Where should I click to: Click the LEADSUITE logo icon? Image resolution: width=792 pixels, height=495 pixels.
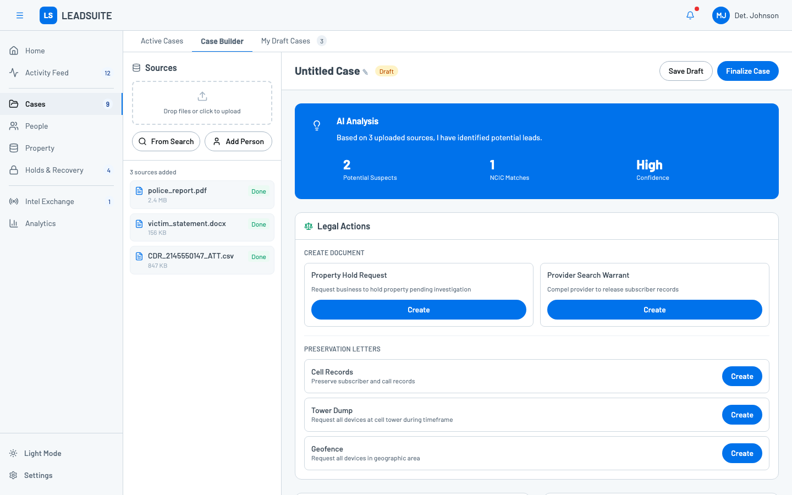point(48,15)
